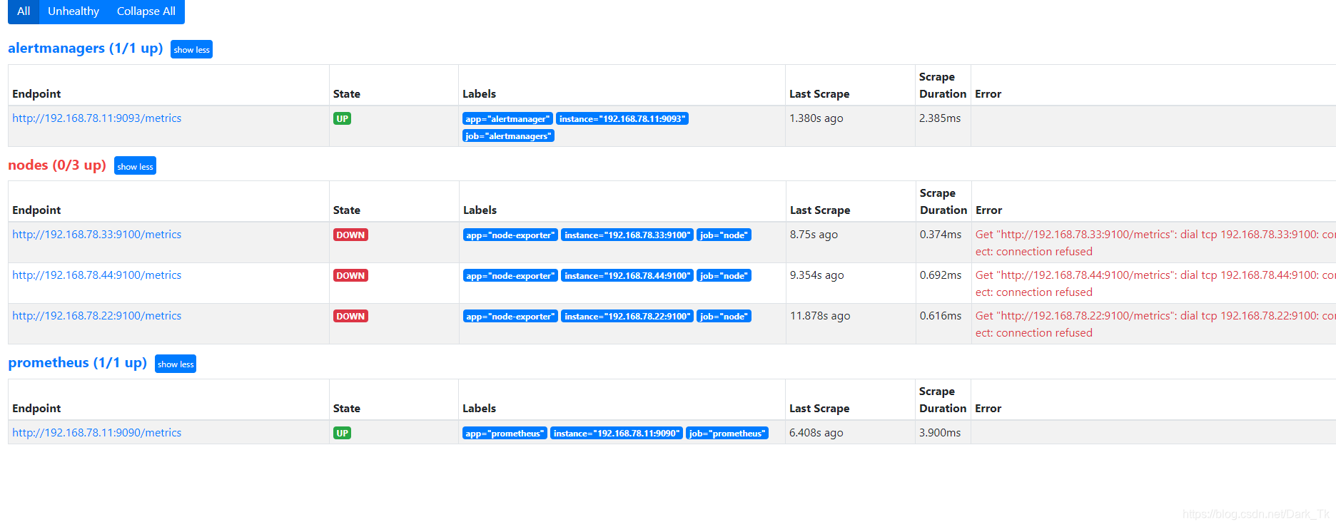Click the 9.354s ago last scrape value

[817, 275]
